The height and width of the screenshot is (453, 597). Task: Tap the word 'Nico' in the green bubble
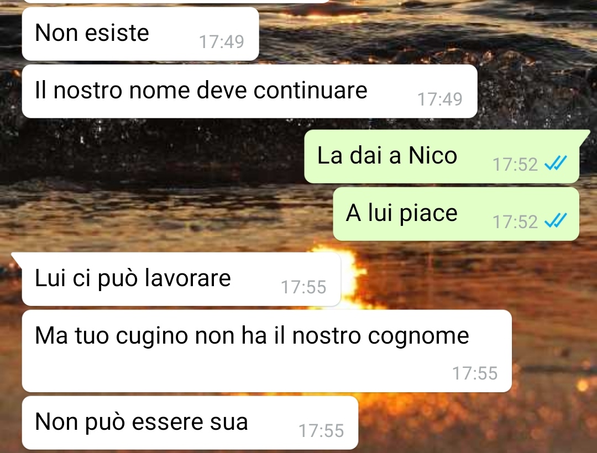click(x=432, y=156)
